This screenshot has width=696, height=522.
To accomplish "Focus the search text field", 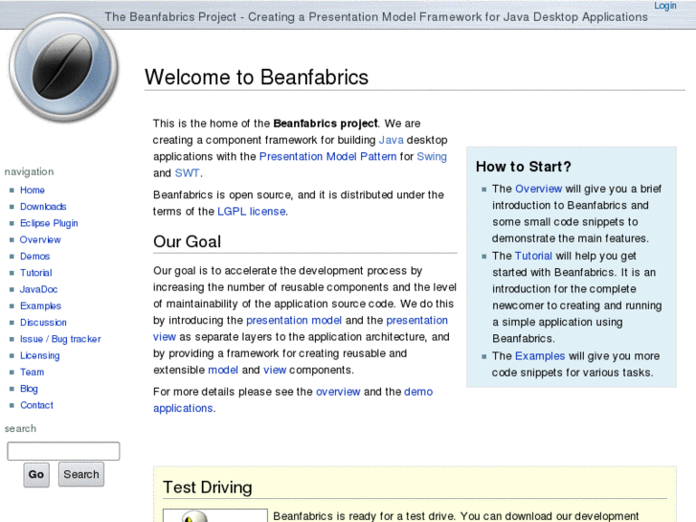I will [x=63, y=451].
